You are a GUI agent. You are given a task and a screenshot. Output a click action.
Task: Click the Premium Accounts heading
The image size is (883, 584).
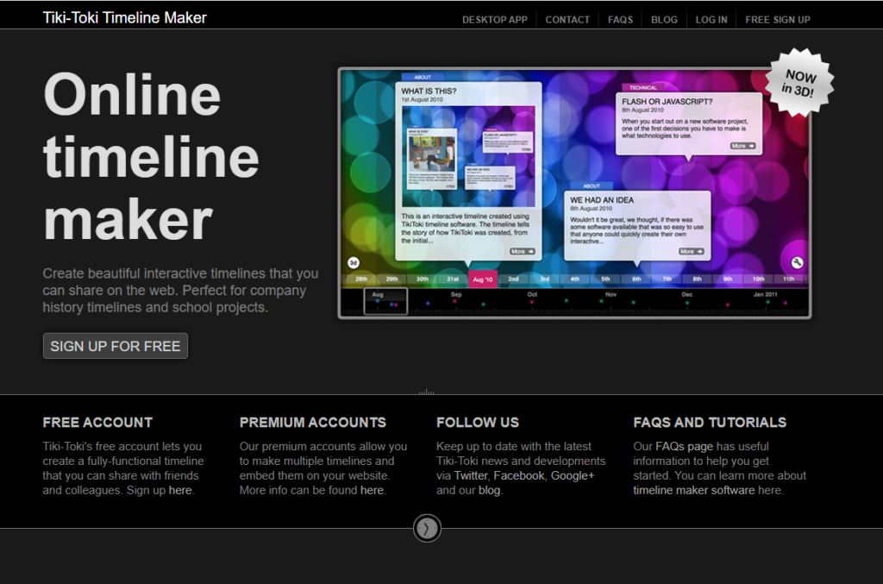(313, 423)
